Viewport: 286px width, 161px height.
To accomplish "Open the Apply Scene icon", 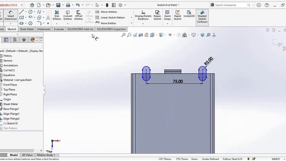I will (185, 35).
